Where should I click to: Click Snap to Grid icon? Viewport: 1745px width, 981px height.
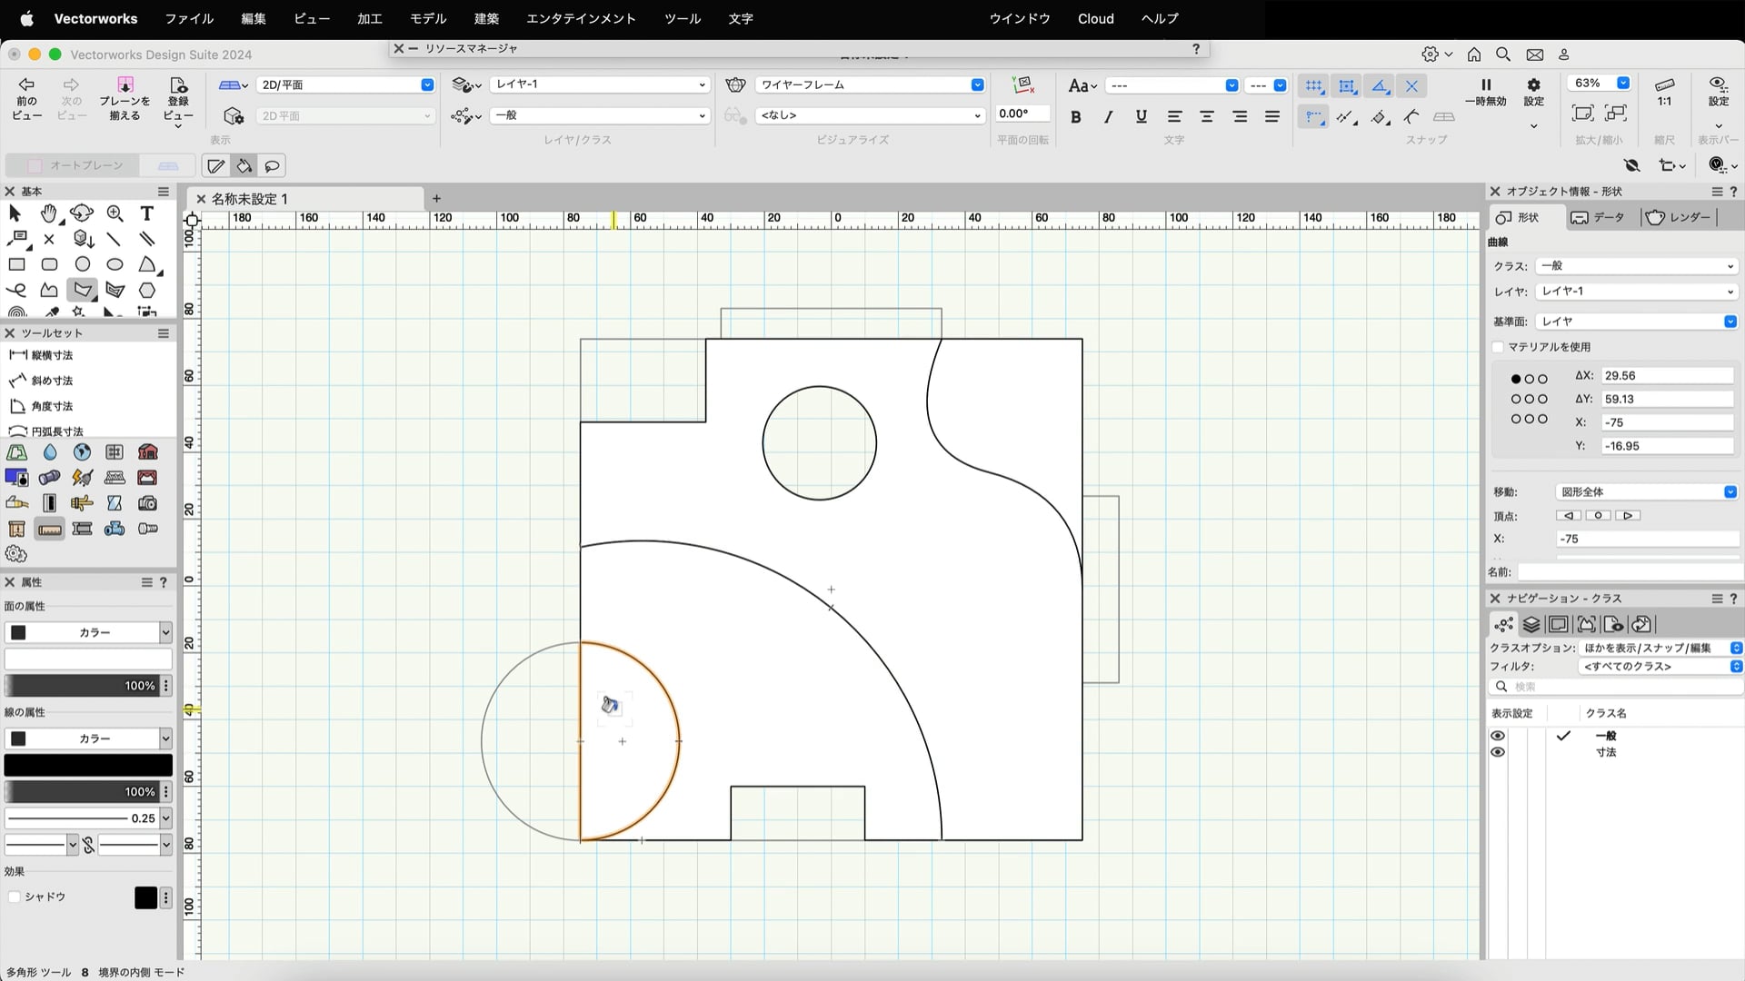(x=1314, y=86)
